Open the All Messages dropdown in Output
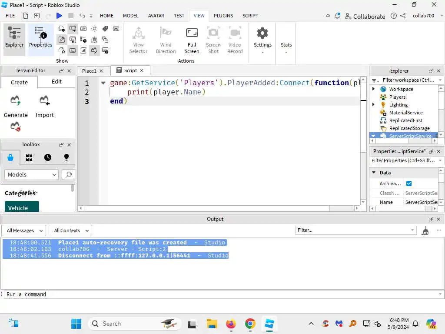This screenshot has height=334, width=445. pos(24,230)
